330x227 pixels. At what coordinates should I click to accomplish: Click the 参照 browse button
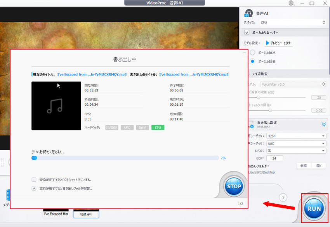tap(304, 165)
